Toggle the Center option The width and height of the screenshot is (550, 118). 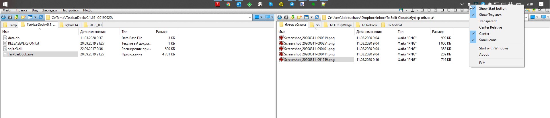point(497,34)
